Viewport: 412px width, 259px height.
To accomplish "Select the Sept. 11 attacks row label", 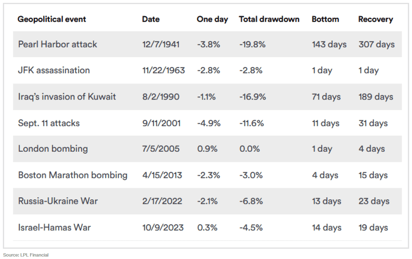I will (49, 123).
